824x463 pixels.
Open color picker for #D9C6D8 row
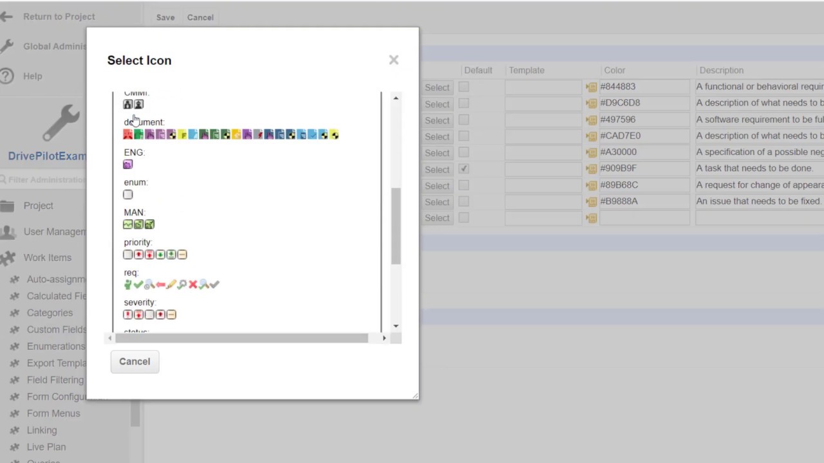pos(592,104)
